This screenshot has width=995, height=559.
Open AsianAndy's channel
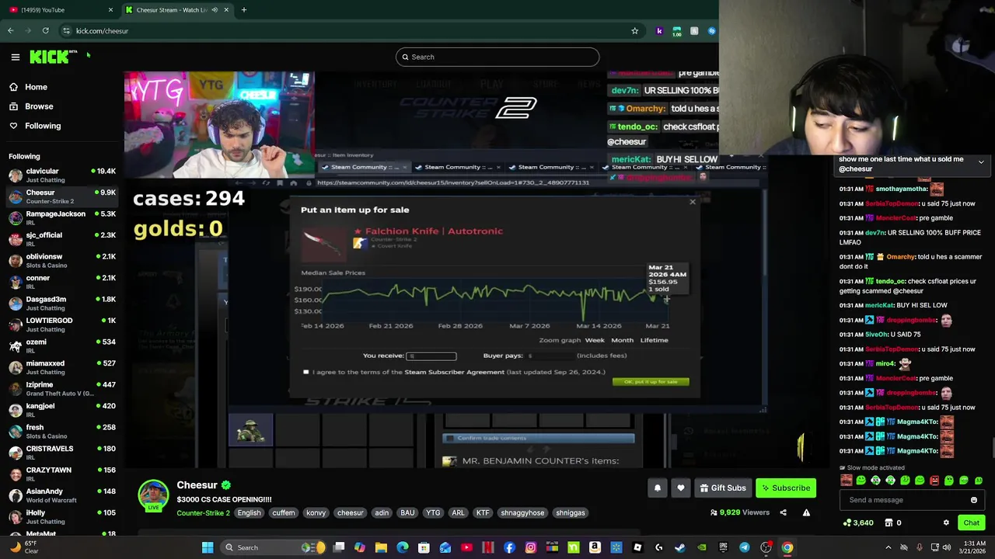tap(62, 495)
